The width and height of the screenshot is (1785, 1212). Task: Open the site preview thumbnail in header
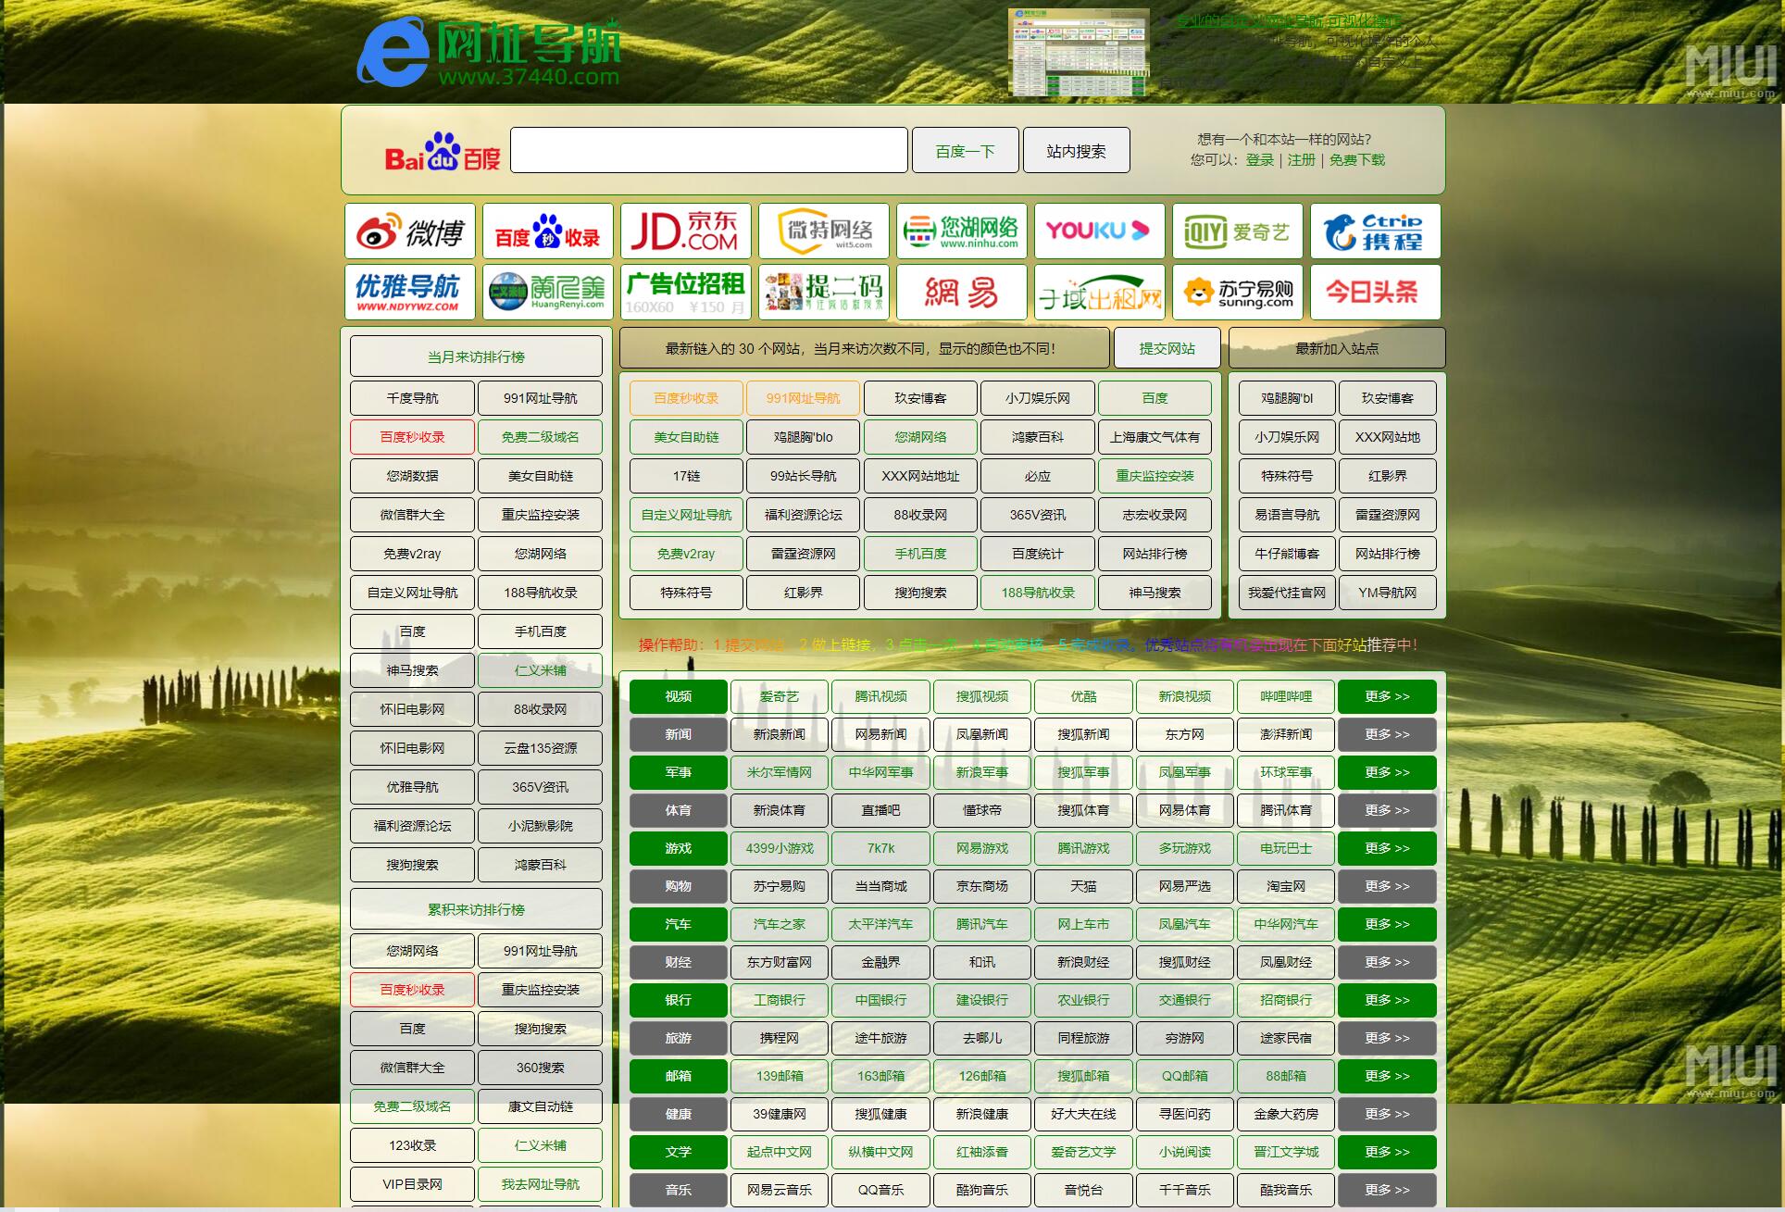click(1079, 53)
